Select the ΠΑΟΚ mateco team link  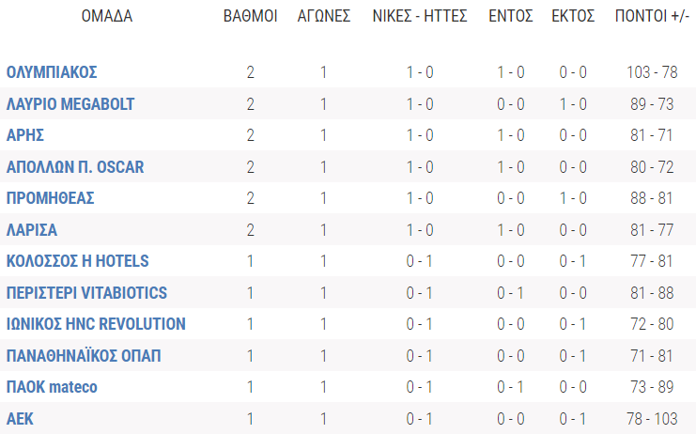point(52,387)
